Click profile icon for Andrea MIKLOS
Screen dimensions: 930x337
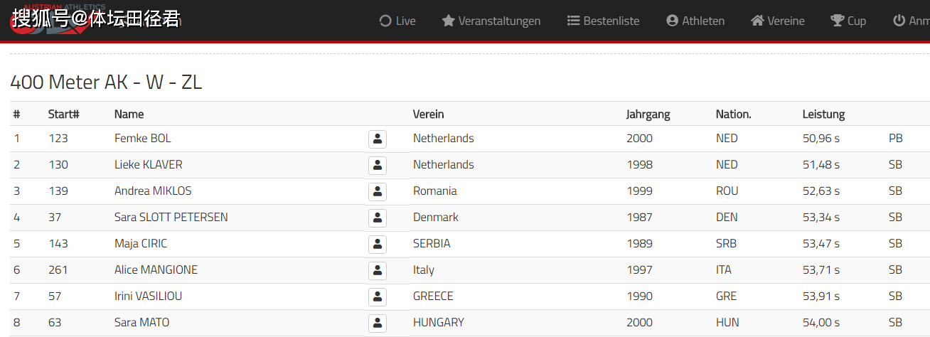point(378,191)
